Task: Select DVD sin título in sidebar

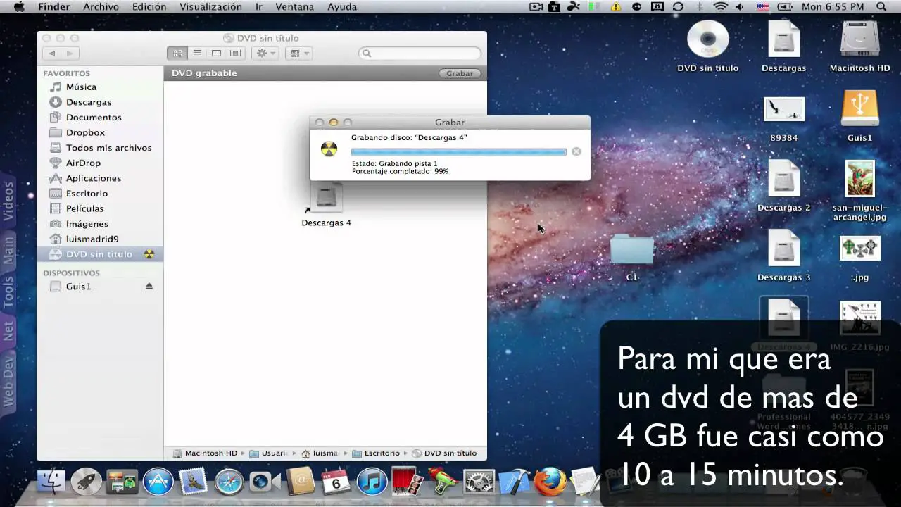Action: 100,254
